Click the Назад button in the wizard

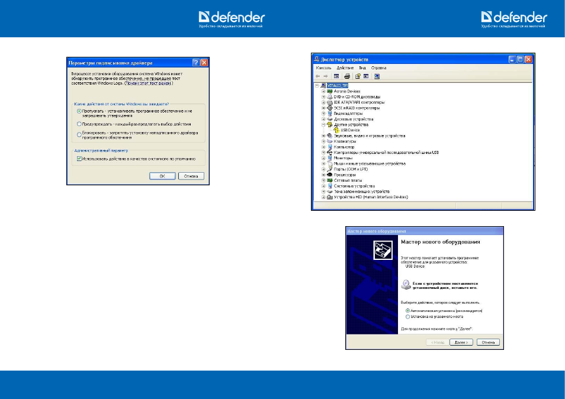(438, 342)
